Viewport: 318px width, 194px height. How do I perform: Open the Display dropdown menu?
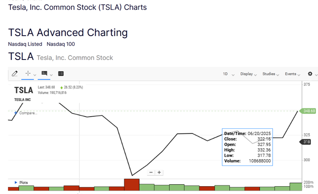[x=248, y=74]
